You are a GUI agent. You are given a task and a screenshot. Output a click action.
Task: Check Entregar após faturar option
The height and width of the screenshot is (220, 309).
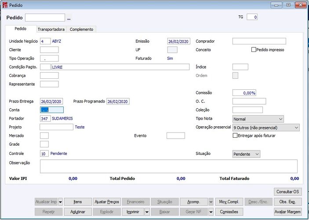click(235, 136)
